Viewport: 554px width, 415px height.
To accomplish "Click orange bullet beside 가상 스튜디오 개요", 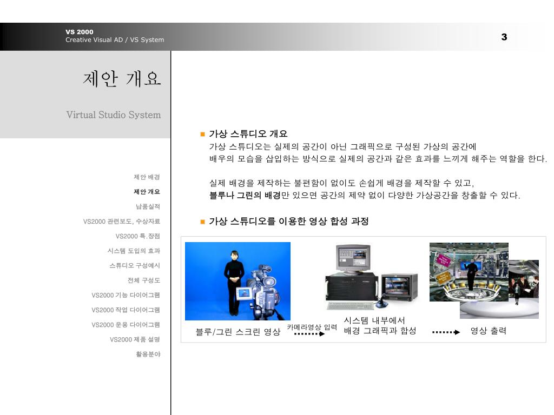I will pos(202,134).
